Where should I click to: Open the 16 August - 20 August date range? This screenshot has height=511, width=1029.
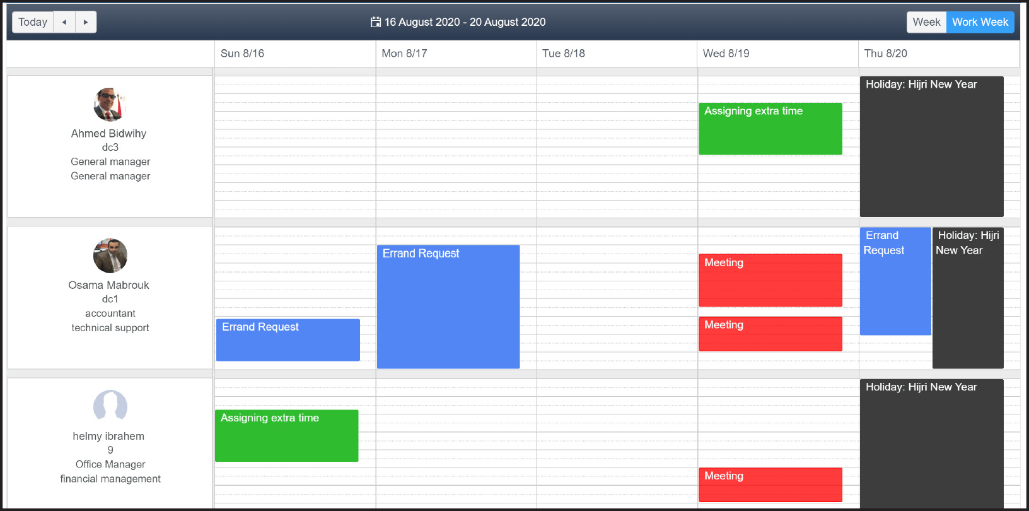click(465, 22)
